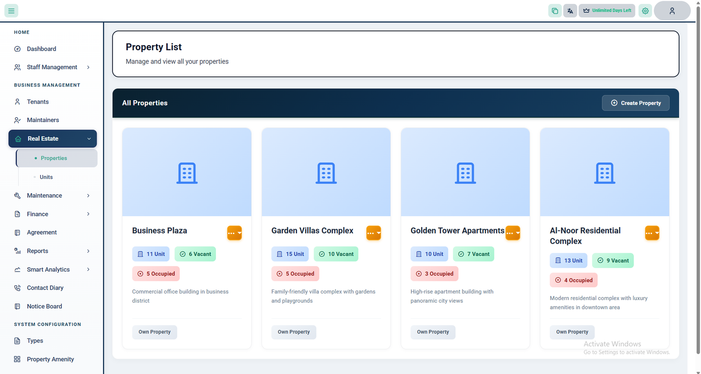This screenshot has height=374, width=701.
Task: Click the Al-Noor Residential Complex building thumbnail
Action: point(605,172)
